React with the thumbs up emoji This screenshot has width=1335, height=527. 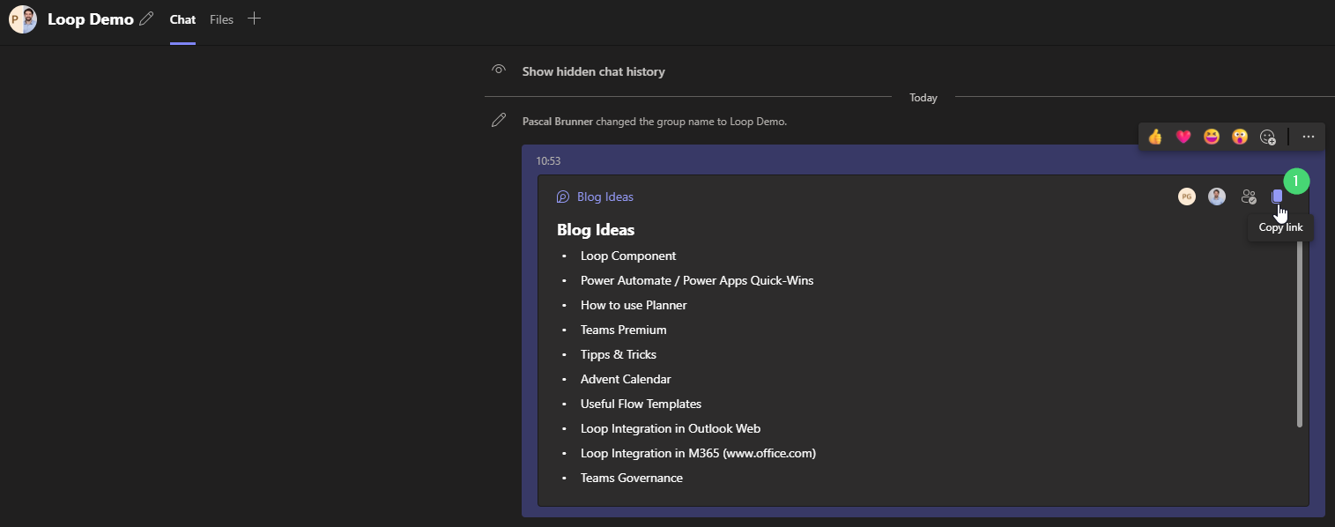tap(1155, 137)
